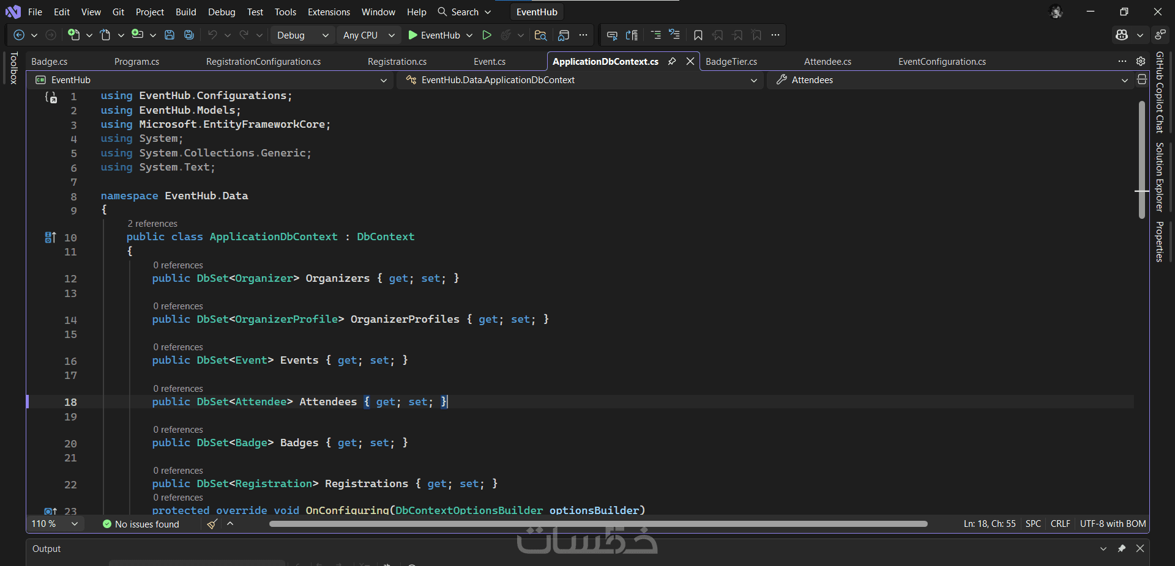Open editor tab settings gear icon
Viewport: 1175px width, 566px height.
pos(1141,61)
